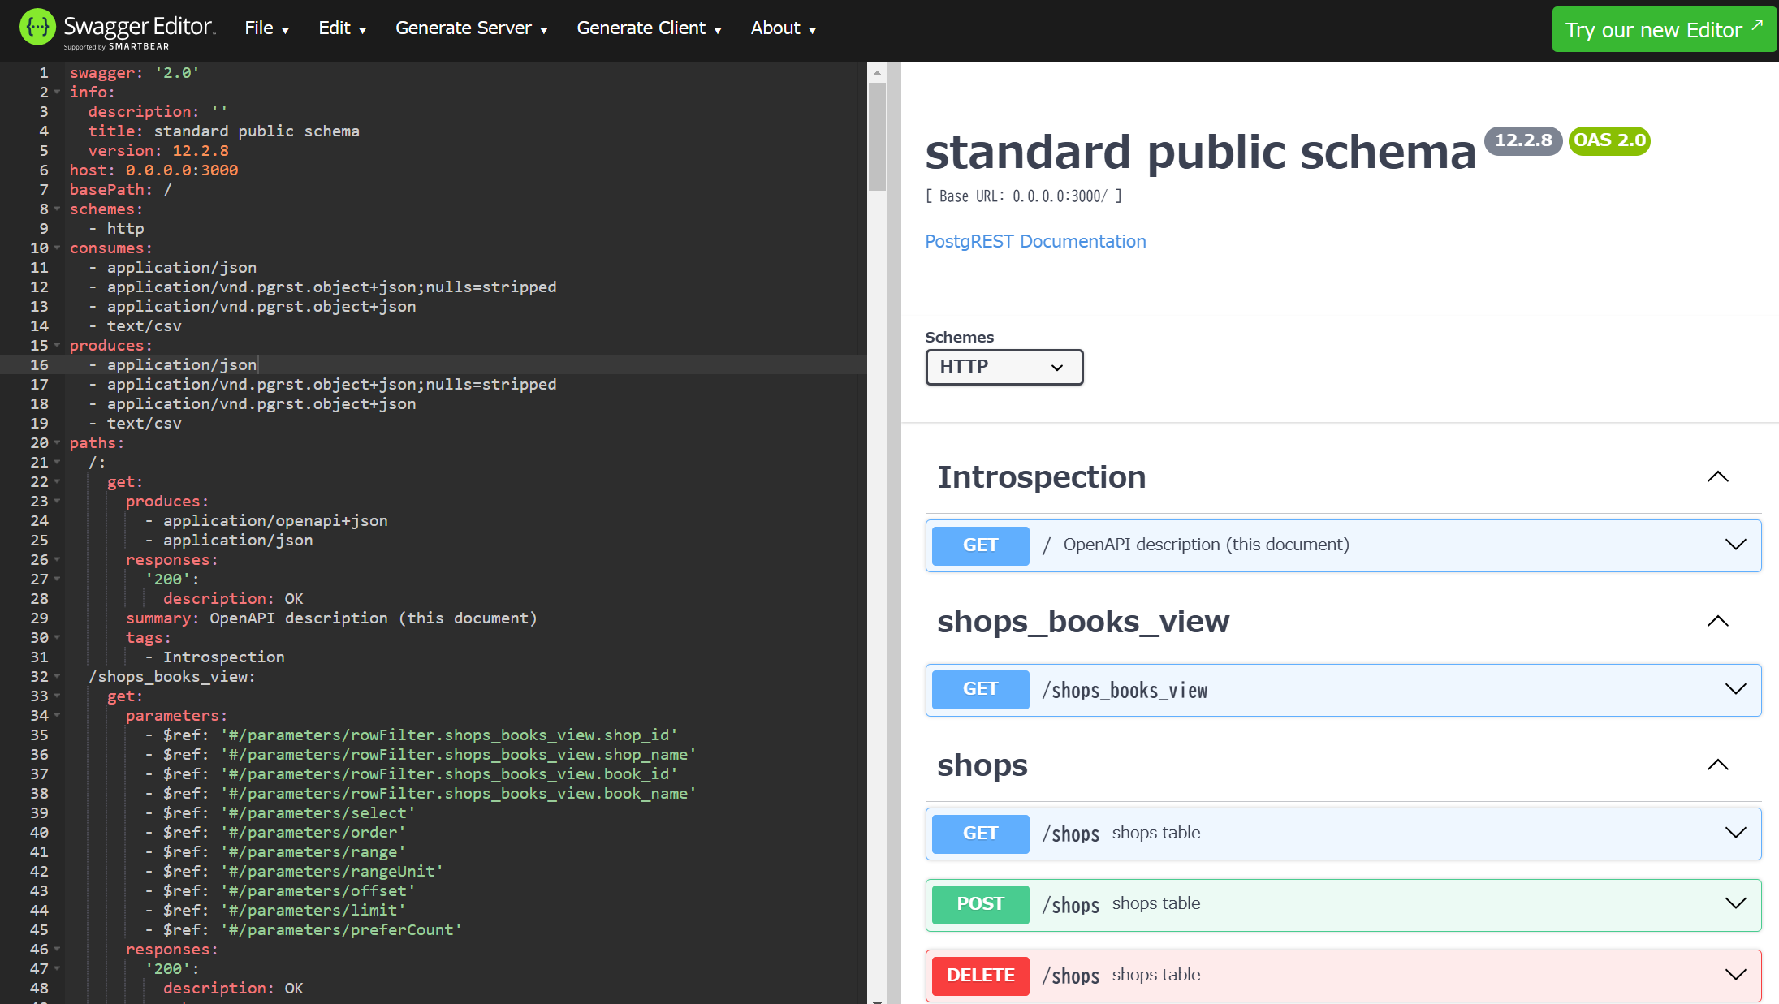
Task: Collapse the schemes block via the gutter fold arrow
Action: [x=57, y=209]
